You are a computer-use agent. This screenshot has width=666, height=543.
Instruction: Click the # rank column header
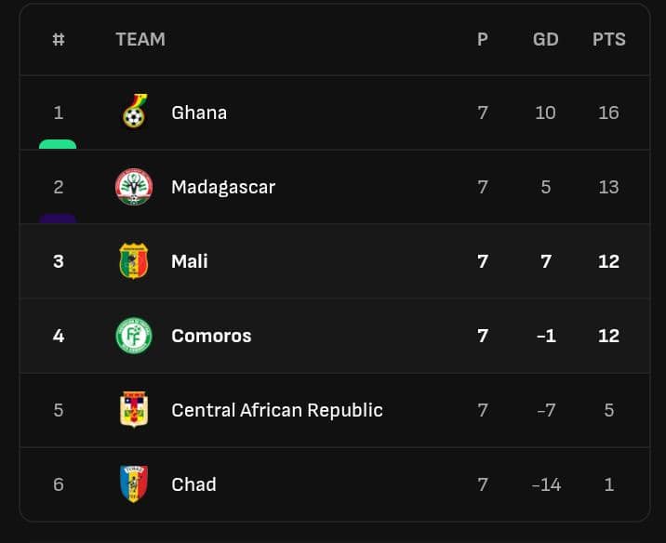point(59,39)
